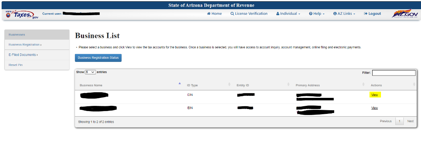Sort the table by ID Type
Screen dimensions: 421x145
(x=192, y=85)
